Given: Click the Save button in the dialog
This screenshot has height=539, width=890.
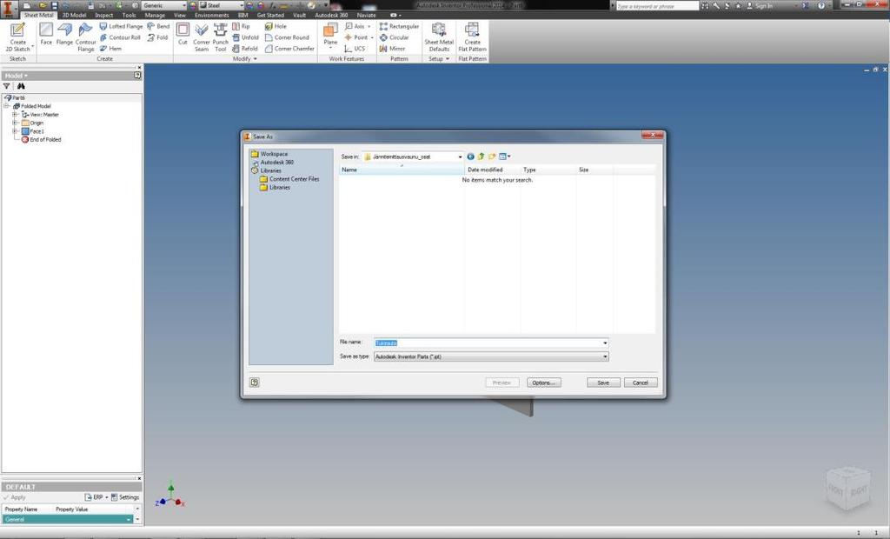Looking at the screenshot, I should pyautogui.click(x=603, y=383).
